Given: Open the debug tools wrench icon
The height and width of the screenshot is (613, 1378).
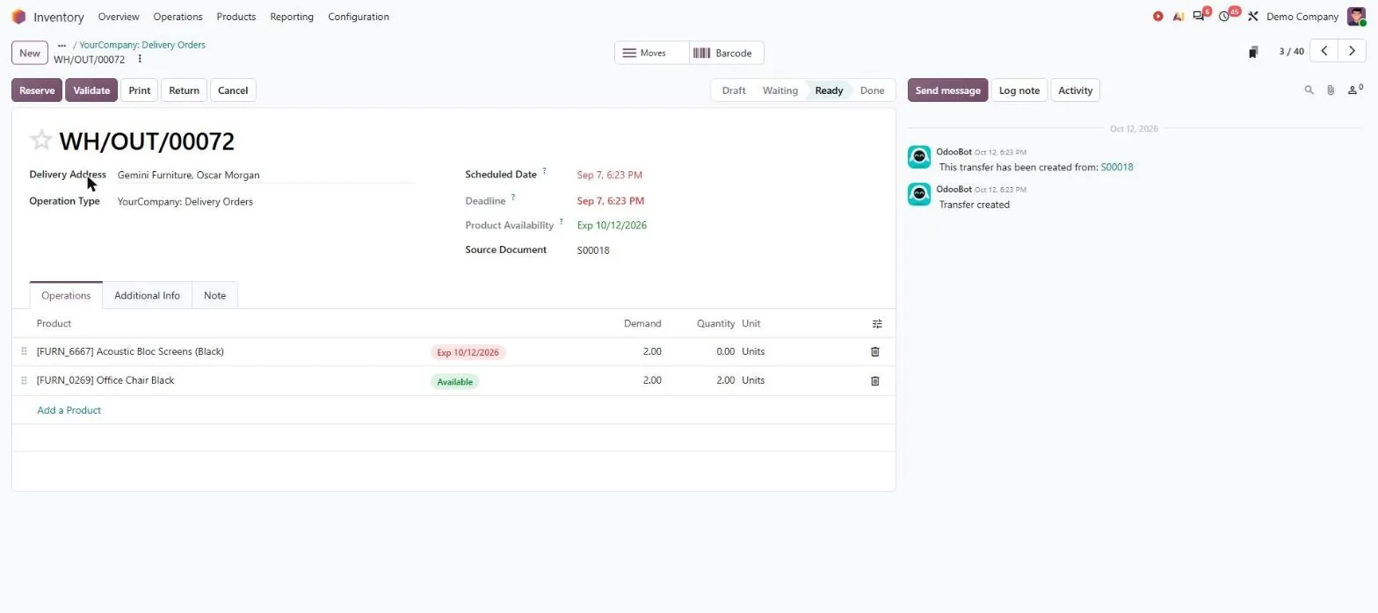Looking at the screenshot, I should [1253, 17].
